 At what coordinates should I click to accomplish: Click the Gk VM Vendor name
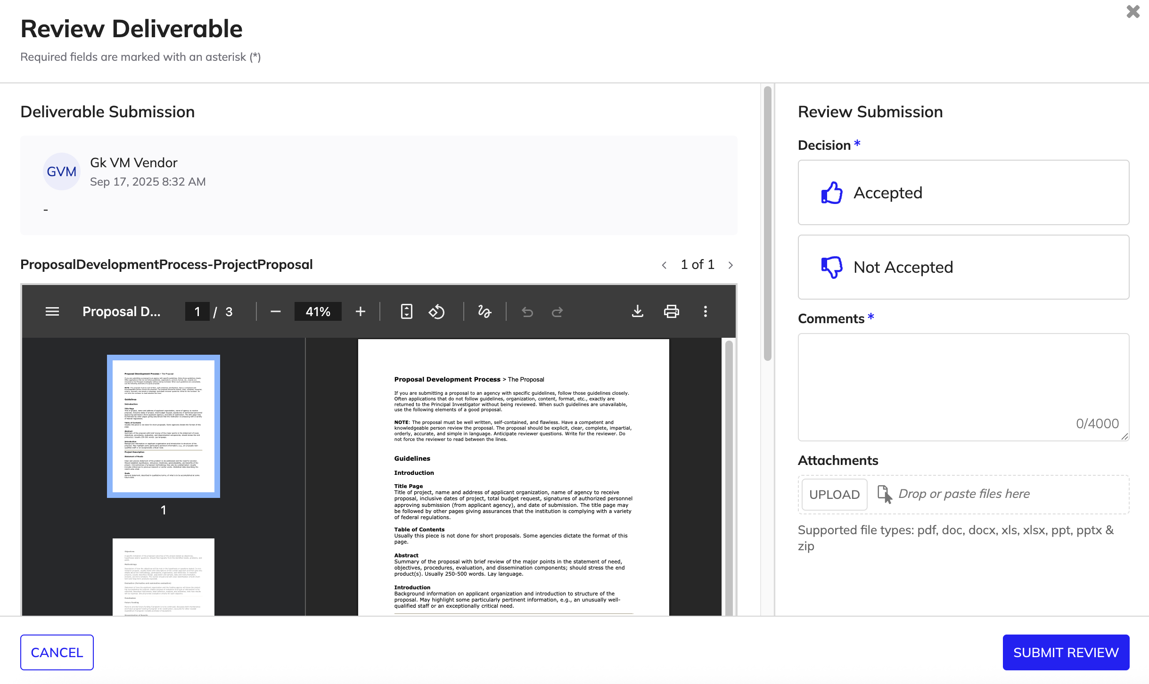click(x=134, y=163)
